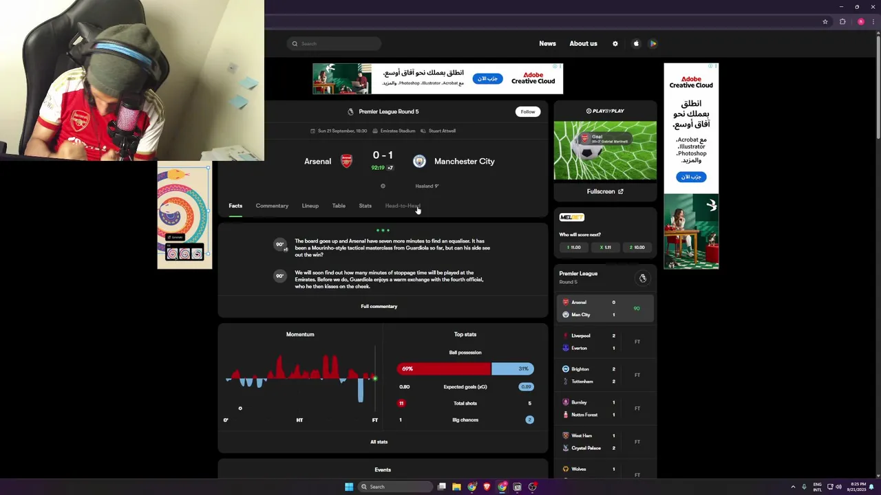Viewport: 881px width, 495px height.
Task: Click referee Stuart Attwell text
Action: coord(442,131)
